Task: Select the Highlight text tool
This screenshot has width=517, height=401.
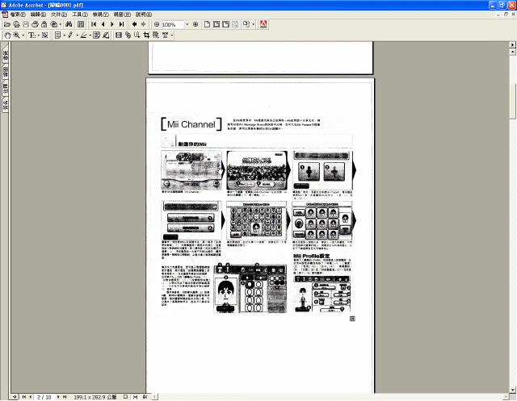Action: pyautogui.click(x=84, y=36)
